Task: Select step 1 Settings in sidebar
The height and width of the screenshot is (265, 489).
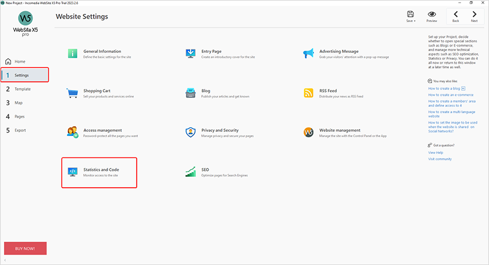Action: point(25,75)
